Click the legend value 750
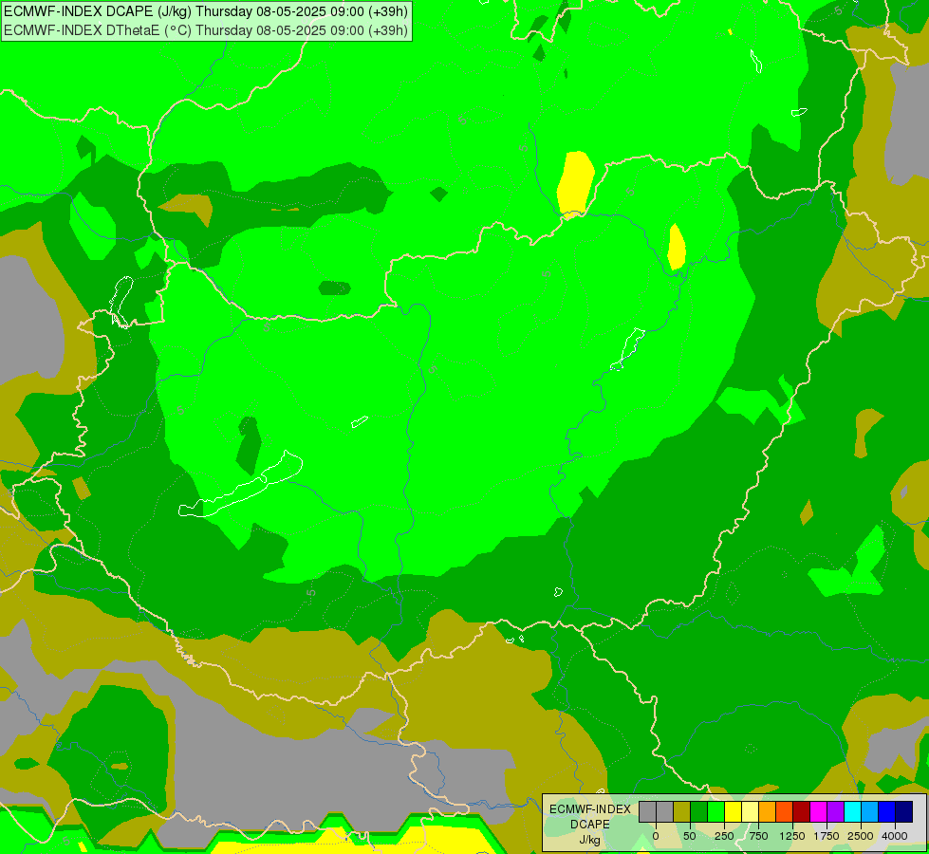 758,836
